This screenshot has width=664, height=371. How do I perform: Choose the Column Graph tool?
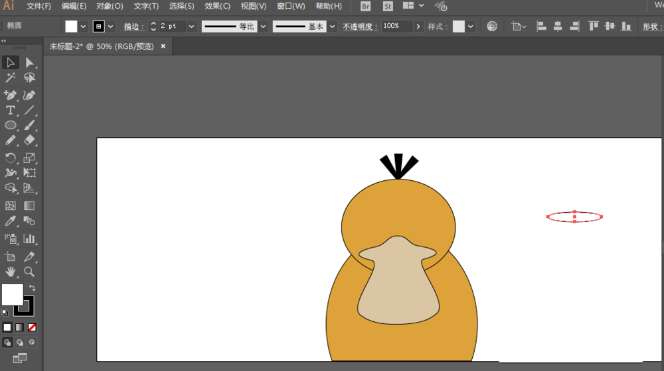pyautogui.click(x=29, y=238)
